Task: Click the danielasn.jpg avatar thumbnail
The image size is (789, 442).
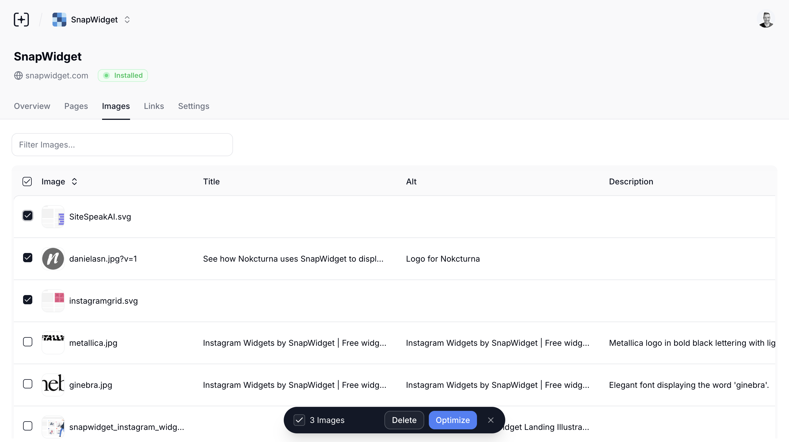Action: point(53,259)
